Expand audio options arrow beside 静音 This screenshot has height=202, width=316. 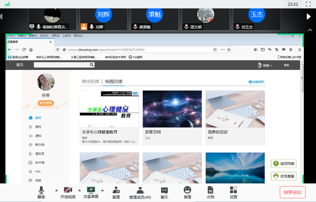[57, 190]
